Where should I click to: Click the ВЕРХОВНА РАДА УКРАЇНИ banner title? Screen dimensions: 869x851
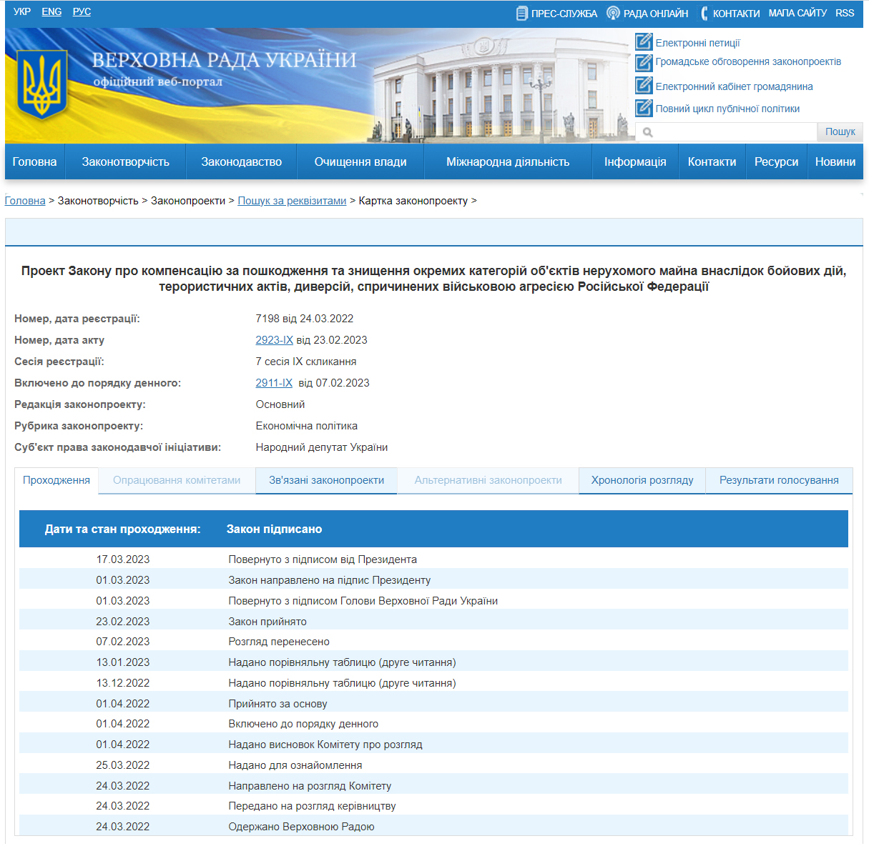[x=224, y=59]
